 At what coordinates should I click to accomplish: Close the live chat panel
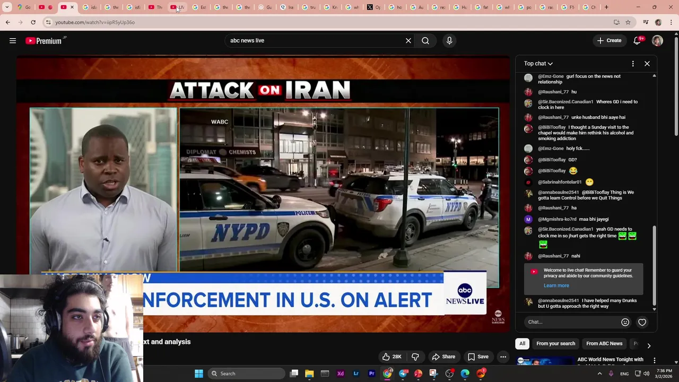[647, 64]
